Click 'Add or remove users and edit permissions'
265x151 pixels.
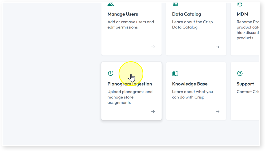coord(131,25)
